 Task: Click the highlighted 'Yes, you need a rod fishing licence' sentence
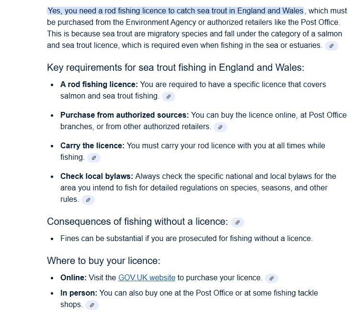click(175, 11)
